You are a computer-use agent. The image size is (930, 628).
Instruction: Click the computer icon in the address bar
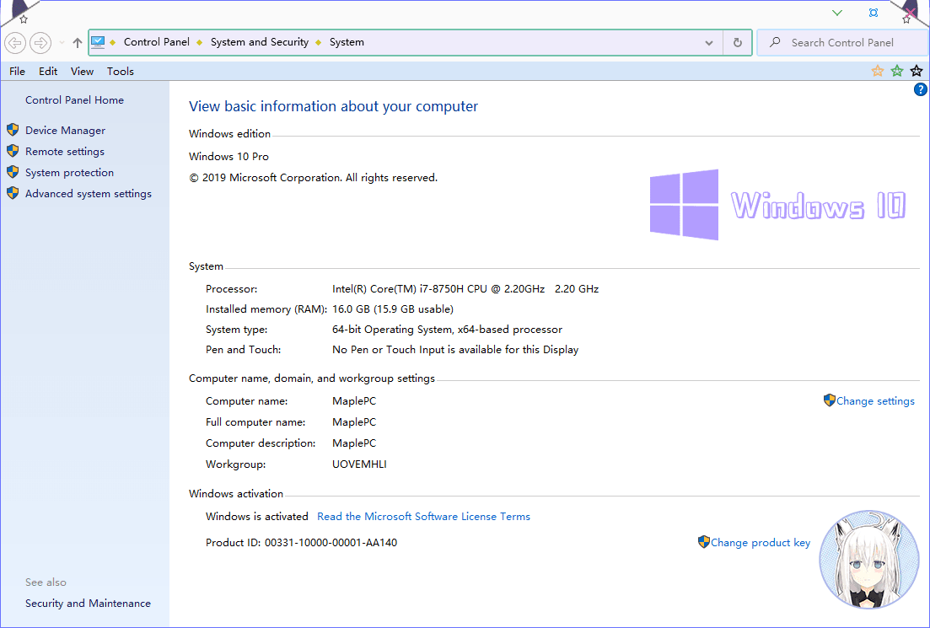point(98,42)
